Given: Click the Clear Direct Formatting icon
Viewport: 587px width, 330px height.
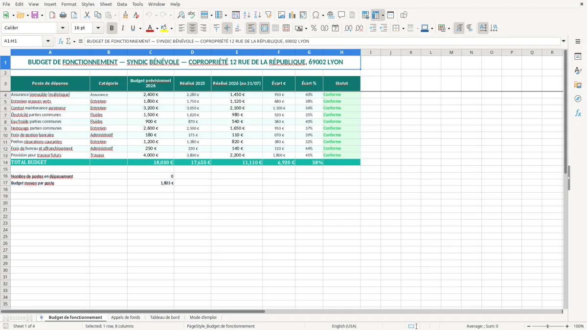Looking at the screenshot, I should (136, 15).
